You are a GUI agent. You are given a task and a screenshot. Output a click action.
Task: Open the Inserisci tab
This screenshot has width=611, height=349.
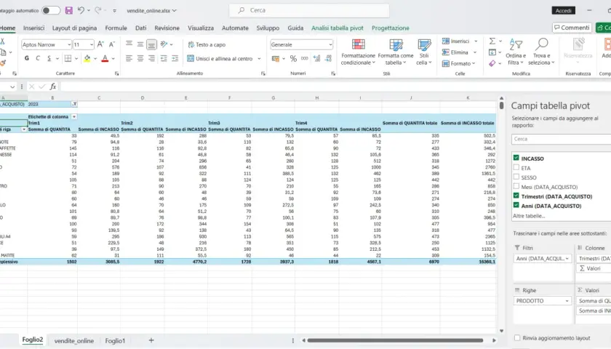[34, 28]
